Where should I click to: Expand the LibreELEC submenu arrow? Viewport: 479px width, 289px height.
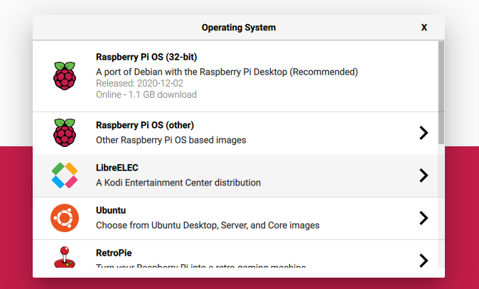point(424,175)
